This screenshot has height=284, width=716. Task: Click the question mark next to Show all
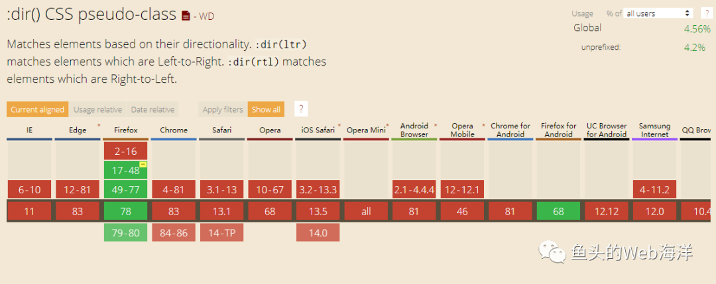tap(301, 109)
